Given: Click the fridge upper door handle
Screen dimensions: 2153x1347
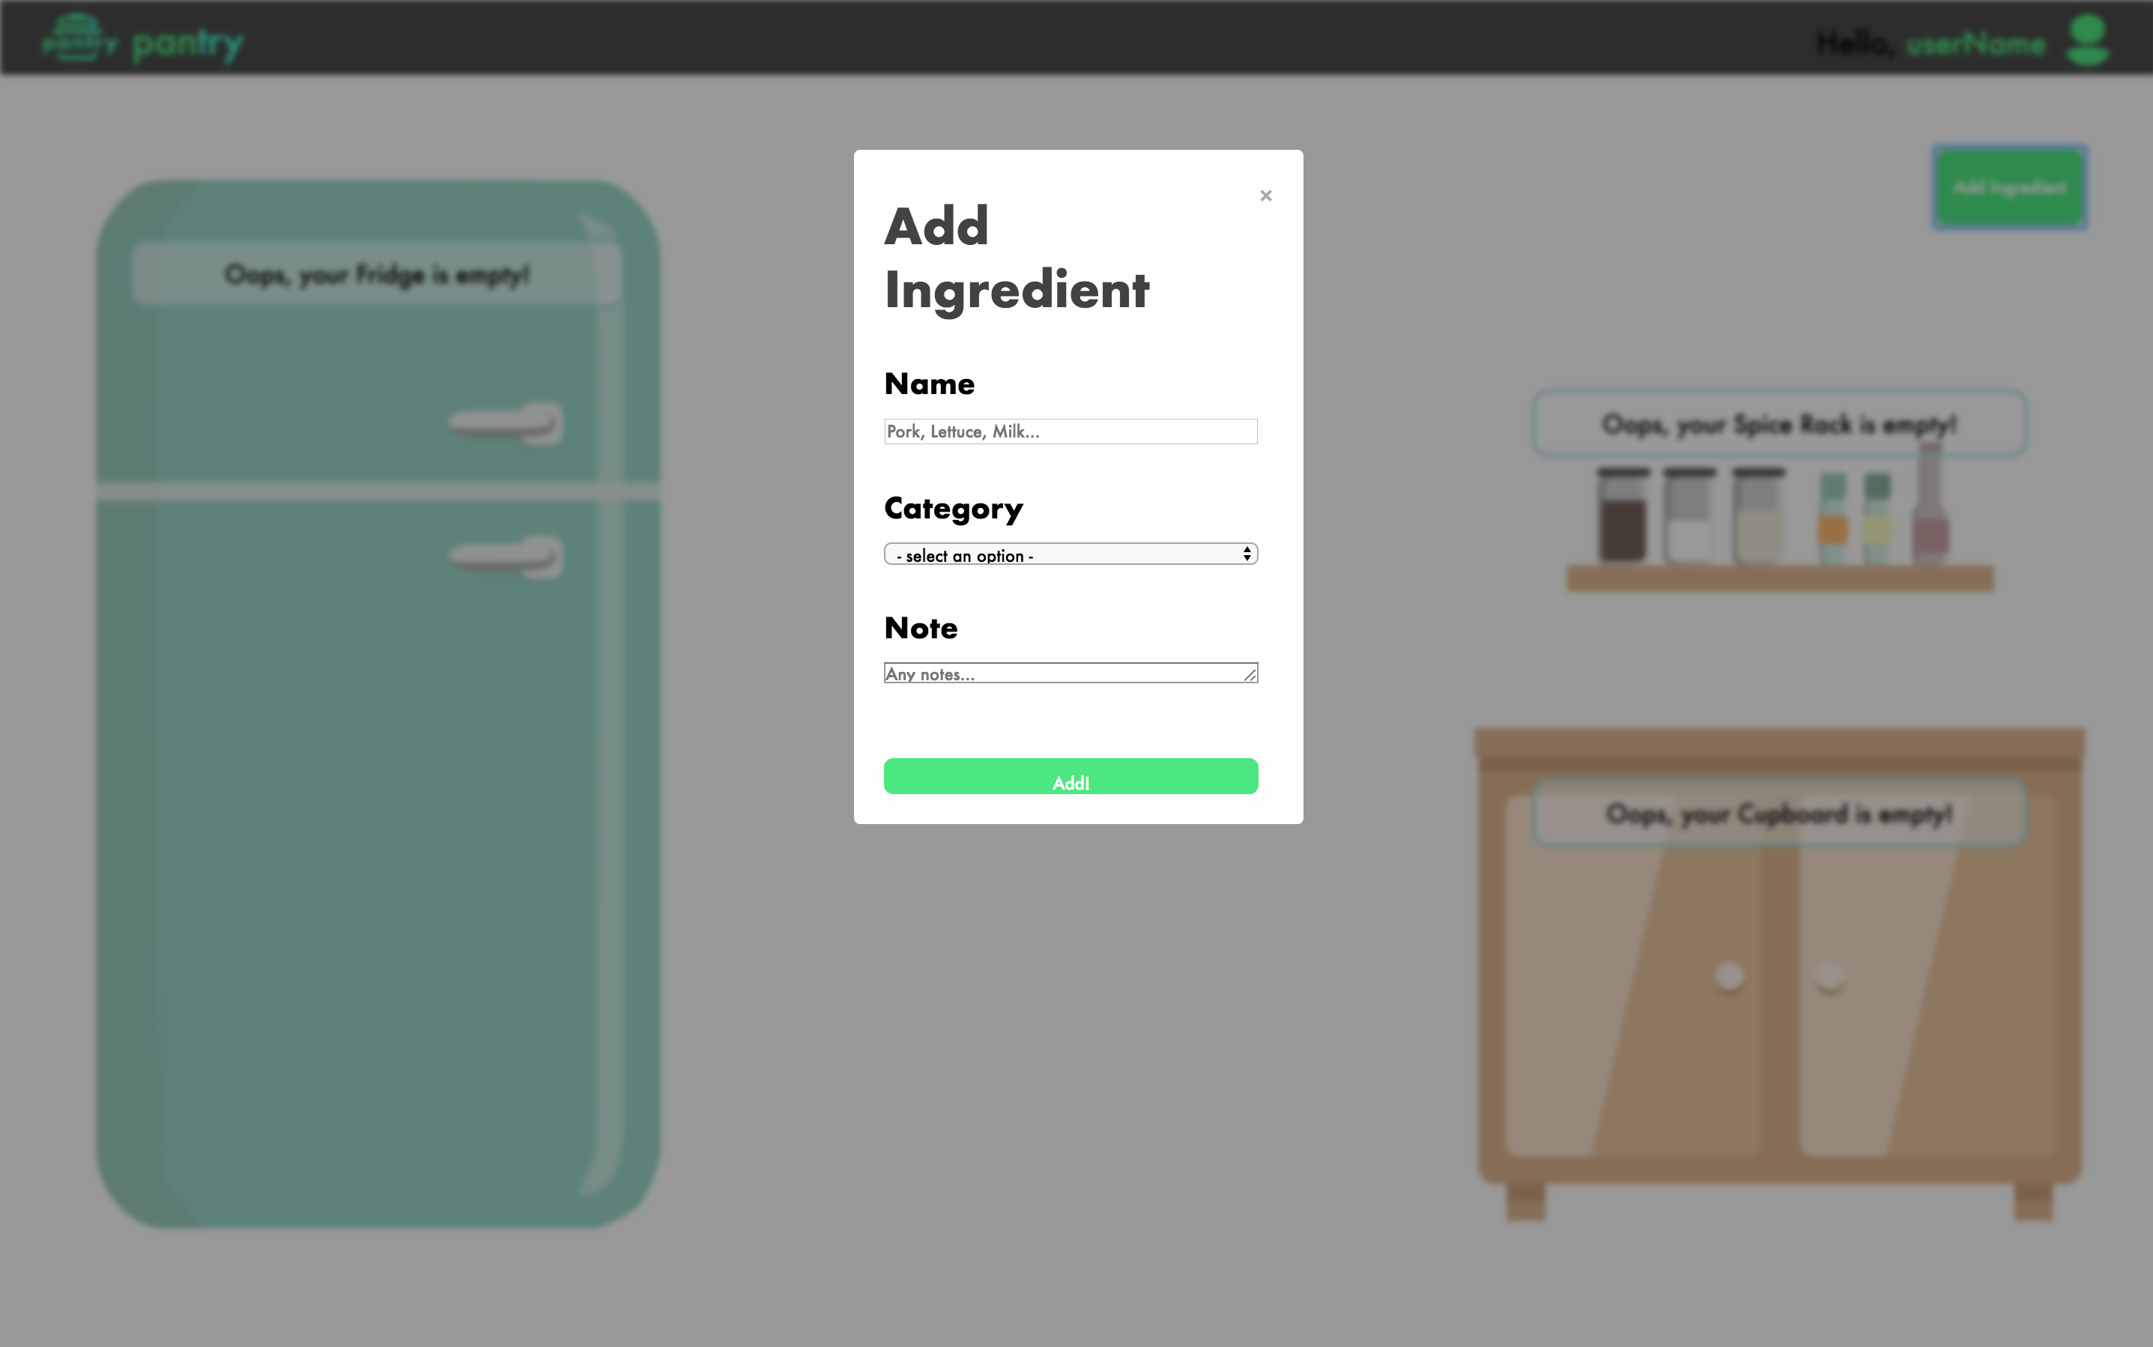Looking at the screenshot, I should coord(506,423).
